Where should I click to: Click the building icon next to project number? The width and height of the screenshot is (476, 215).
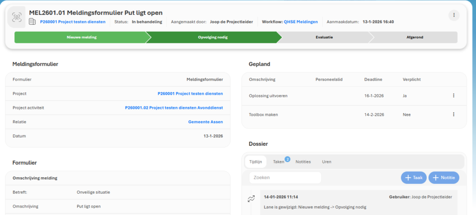point(32,21)
